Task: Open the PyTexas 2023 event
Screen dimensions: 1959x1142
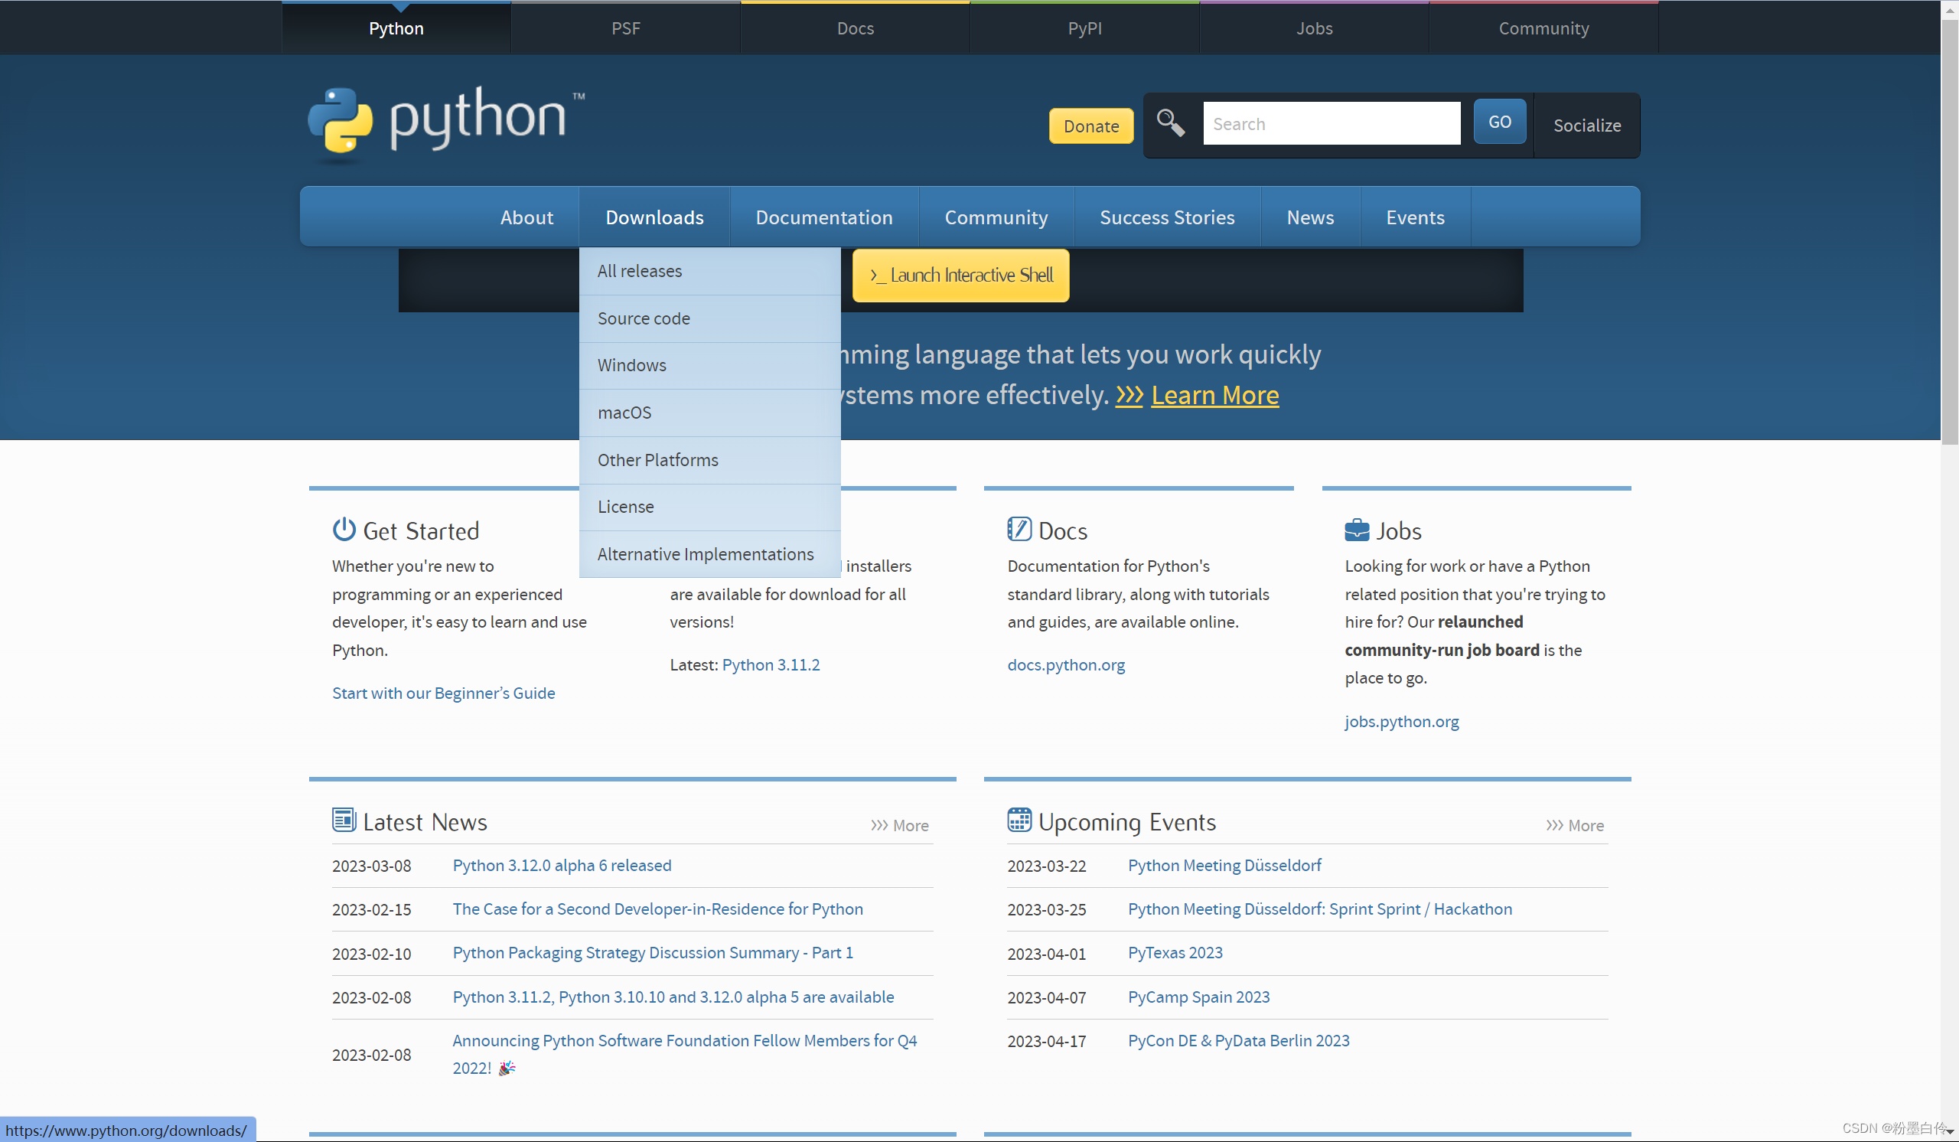Action: (x=1175, y=952)
